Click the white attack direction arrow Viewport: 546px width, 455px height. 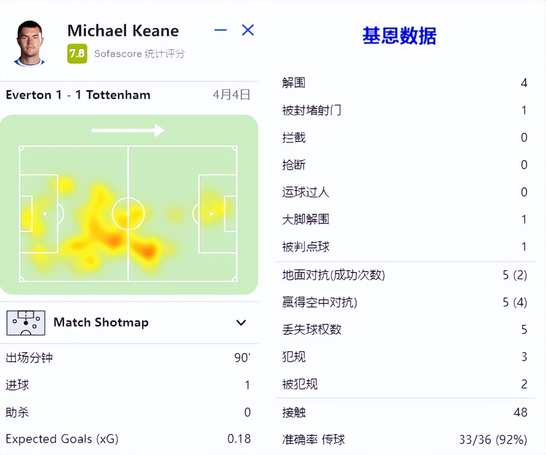[x=127, y=130]
